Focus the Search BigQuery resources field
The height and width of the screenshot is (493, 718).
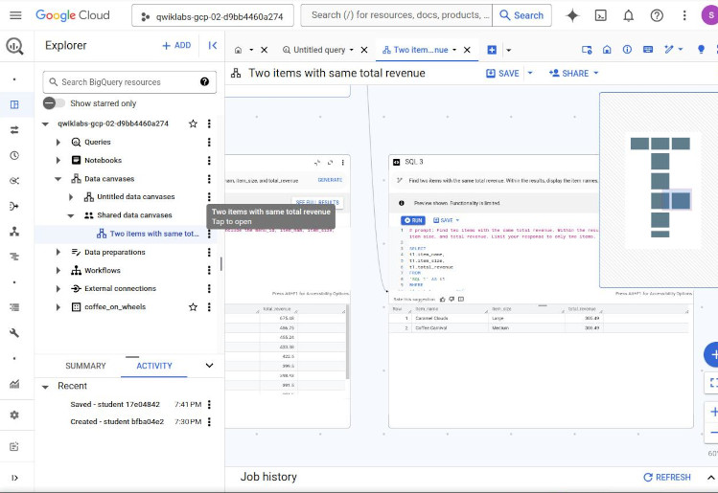(x=129, y=82)
